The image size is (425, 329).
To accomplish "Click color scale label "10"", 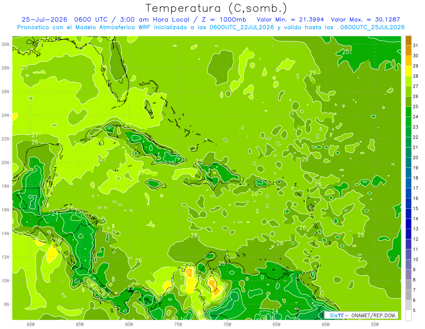I will pyautogui.click(x=415, y=259).
